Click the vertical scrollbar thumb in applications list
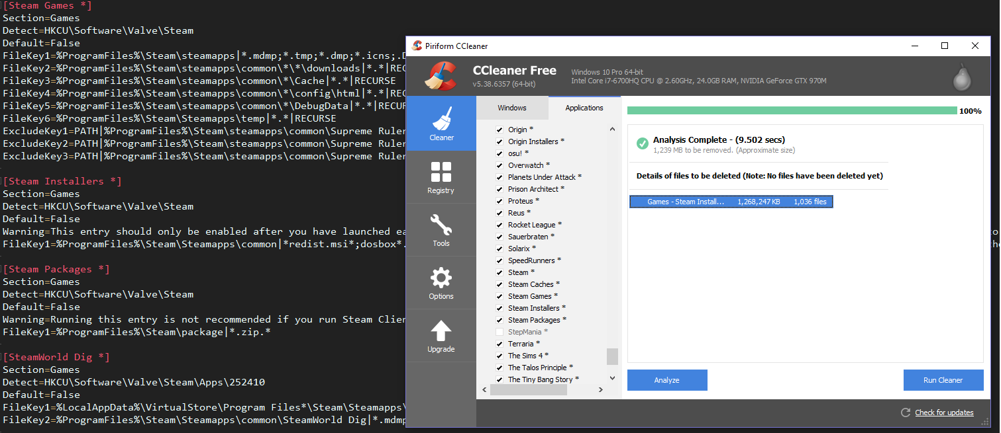Image resolution: width=1001 pixels, height=433 pixels. pyautogui.click(x=612, y=356)
